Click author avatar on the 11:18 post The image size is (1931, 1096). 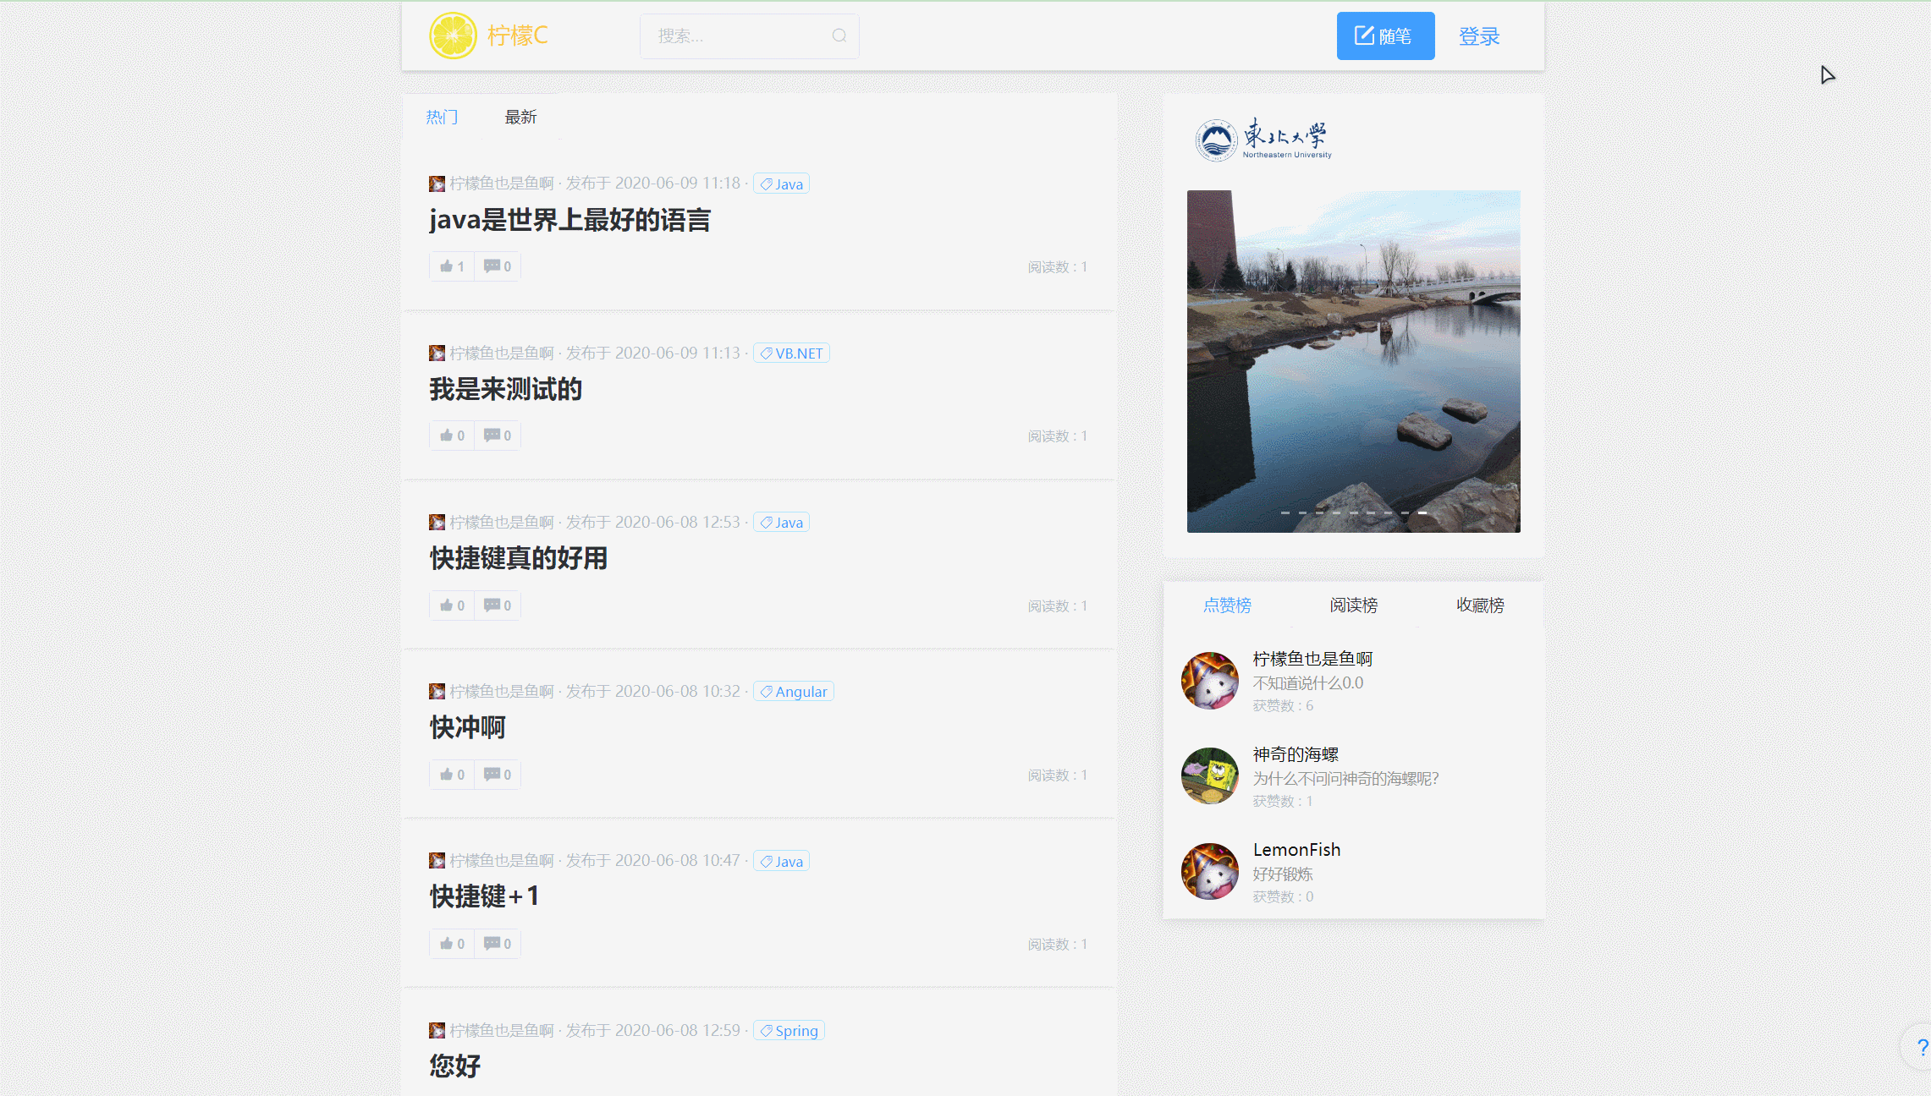point(437,184)
